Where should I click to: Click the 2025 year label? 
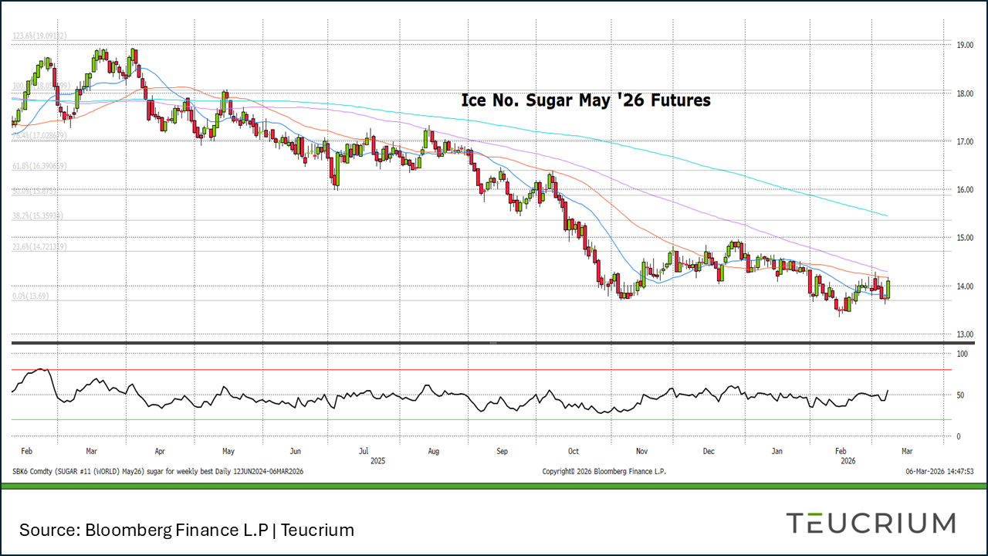pyautogui.click(x=377, y=459)
